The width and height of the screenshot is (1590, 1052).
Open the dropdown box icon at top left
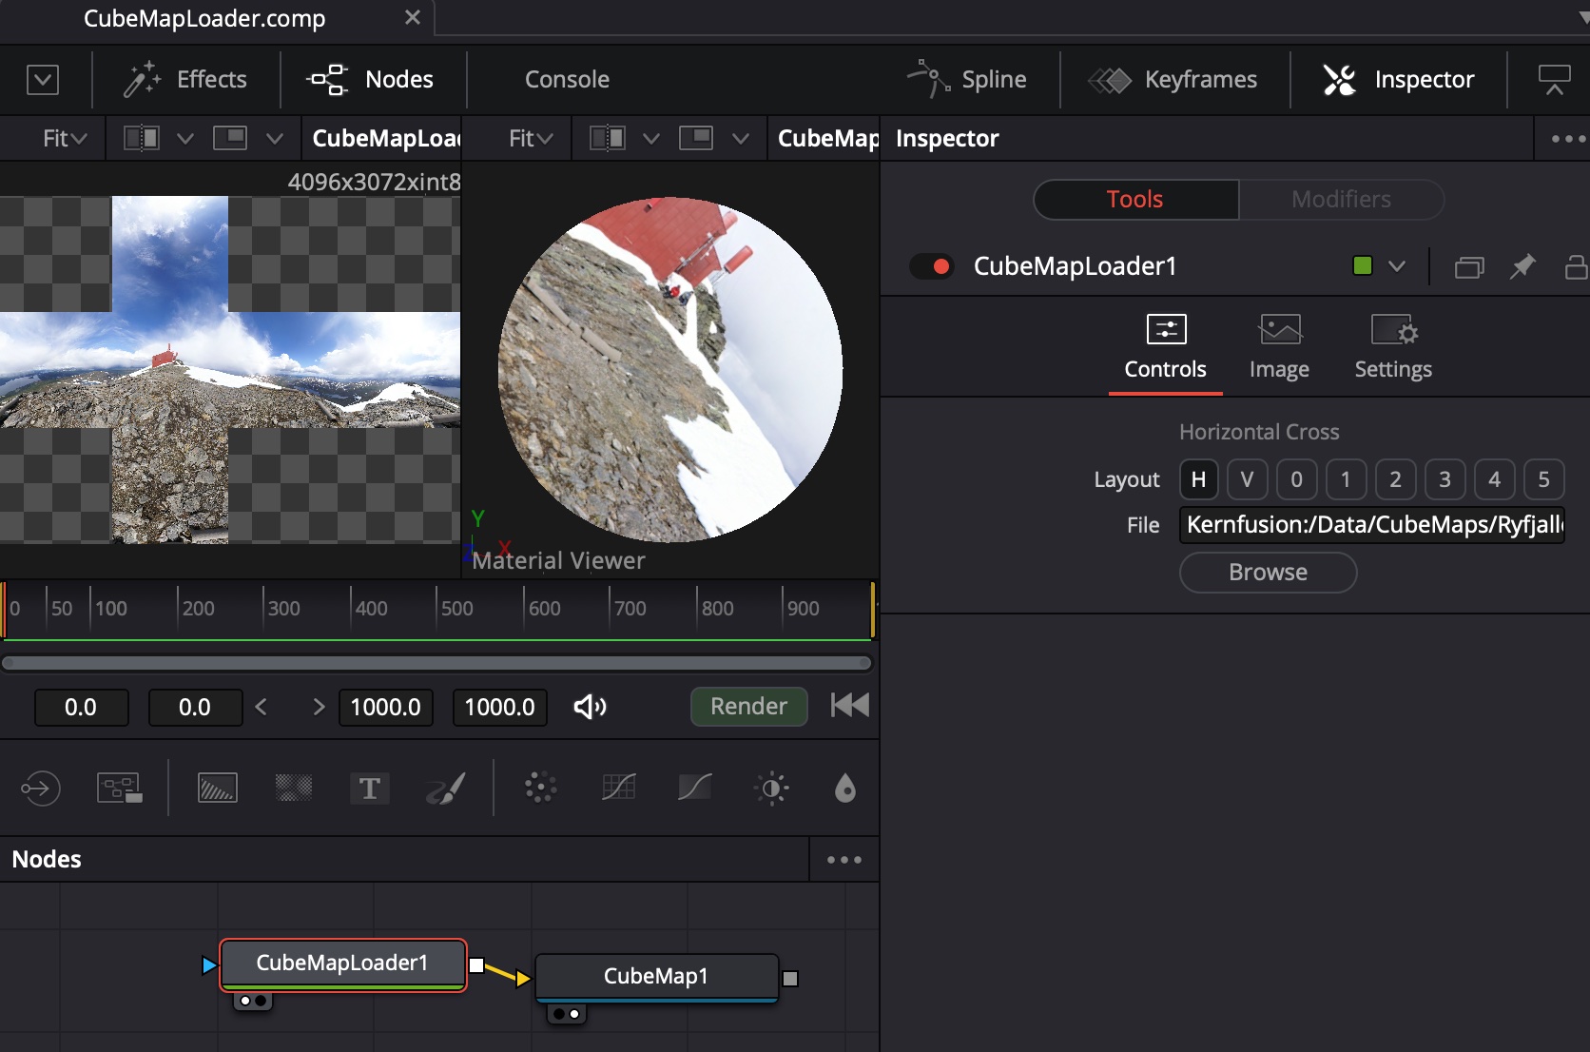pyautogui.click(x=43, y=80)
